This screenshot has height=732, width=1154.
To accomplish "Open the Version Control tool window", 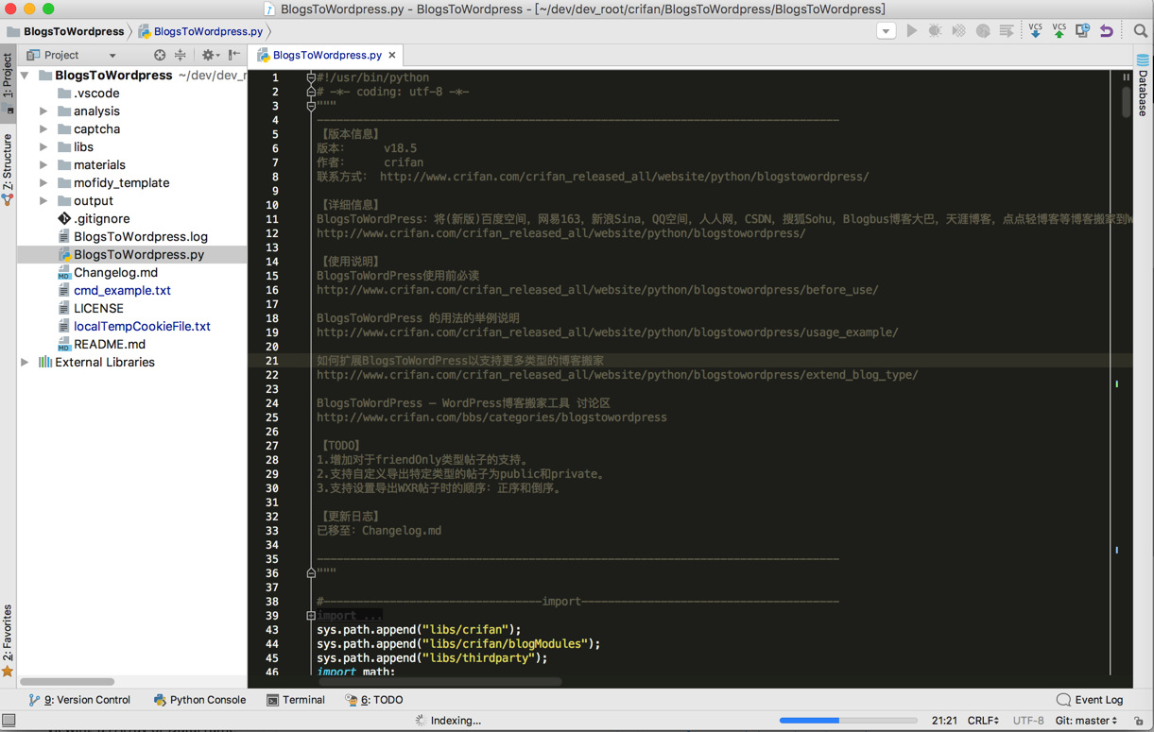I will click(x=79, y=700).
